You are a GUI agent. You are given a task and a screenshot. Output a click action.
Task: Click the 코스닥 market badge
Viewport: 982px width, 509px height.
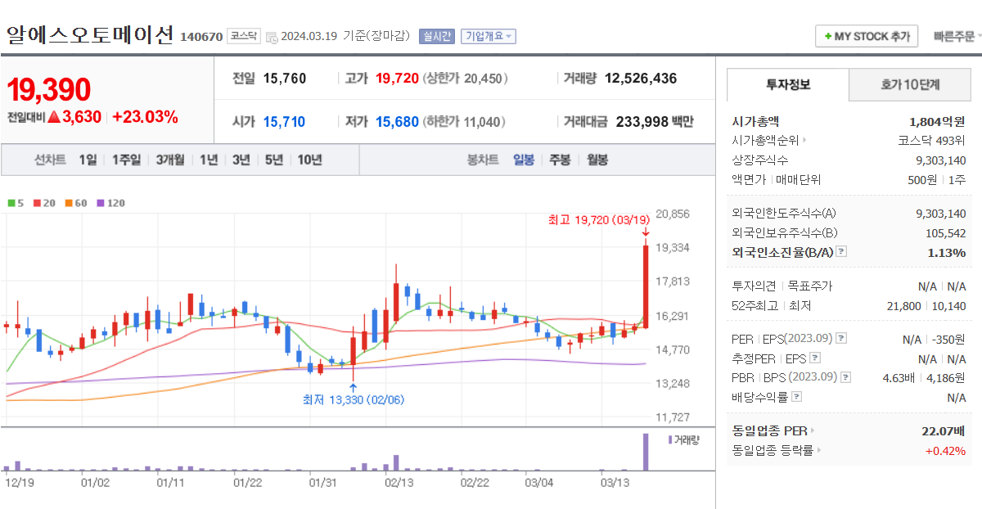point(244,36)
